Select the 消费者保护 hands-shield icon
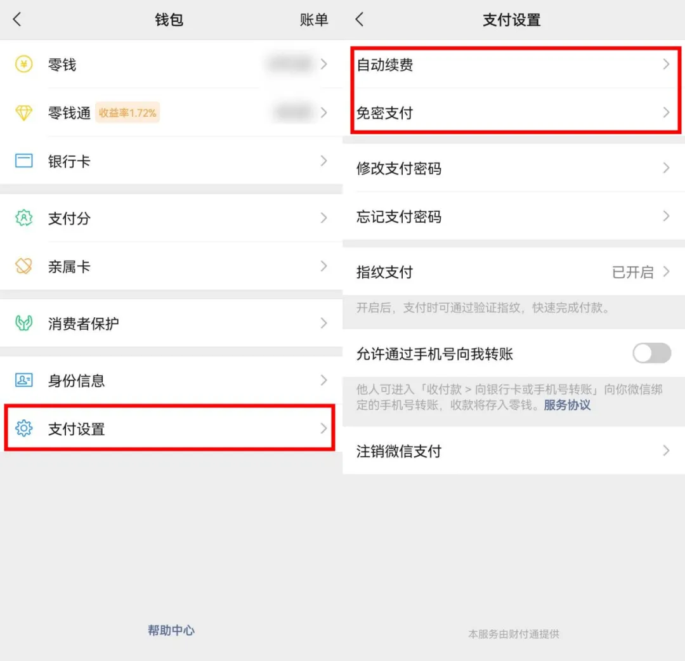Viewport: 685px width, 661px height. click(23, 323)
